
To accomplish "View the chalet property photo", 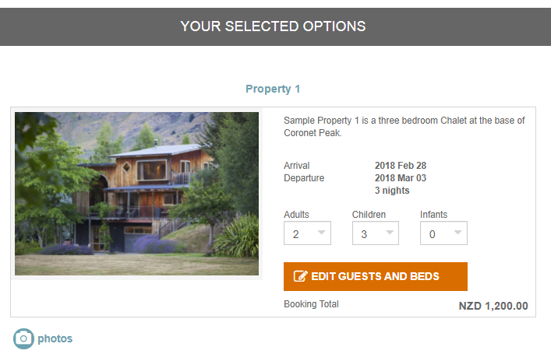I will pos(136,194).
